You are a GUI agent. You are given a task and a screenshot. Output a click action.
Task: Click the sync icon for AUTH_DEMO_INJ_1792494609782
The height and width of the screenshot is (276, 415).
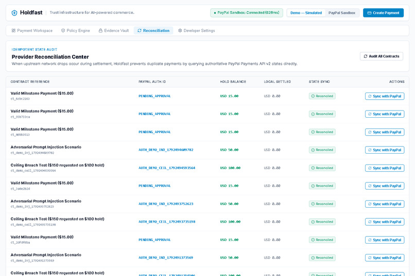point(370,150)
